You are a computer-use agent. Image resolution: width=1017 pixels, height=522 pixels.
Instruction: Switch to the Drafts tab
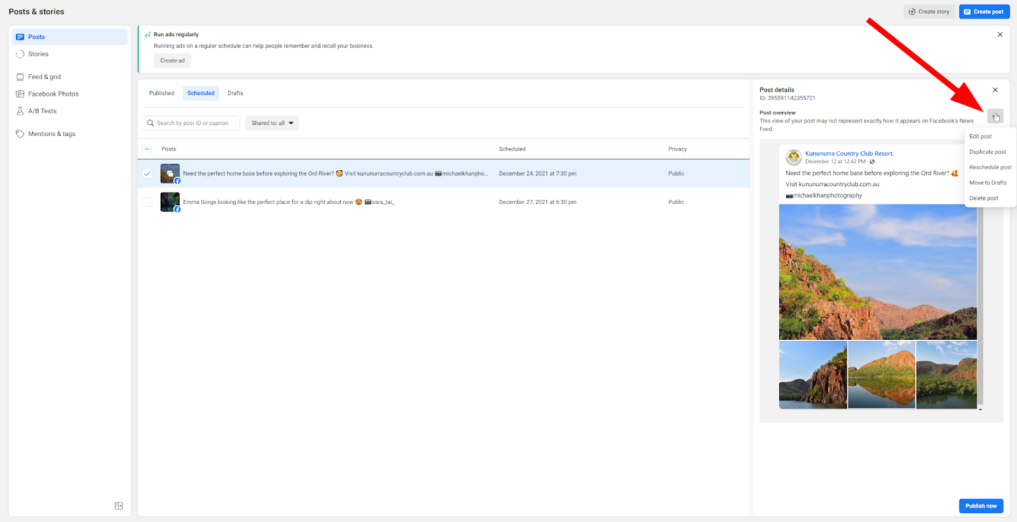(235, 93)
